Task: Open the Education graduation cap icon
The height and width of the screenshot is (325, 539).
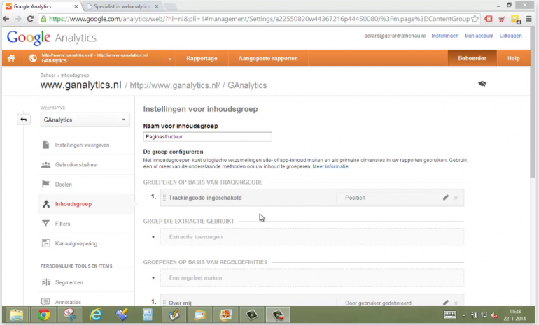Action: (482, 84)
